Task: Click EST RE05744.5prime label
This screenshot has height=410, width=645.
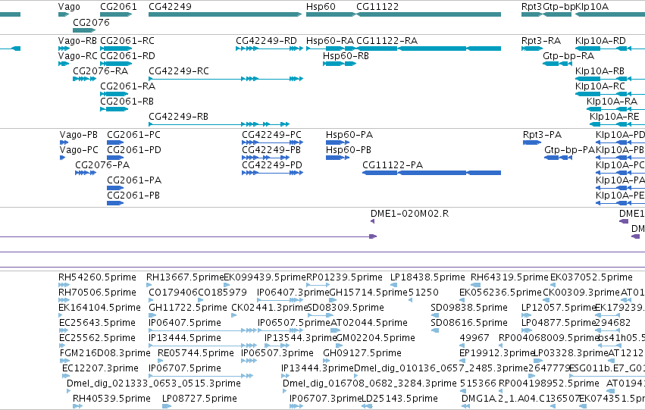Action: coord(196,353)
